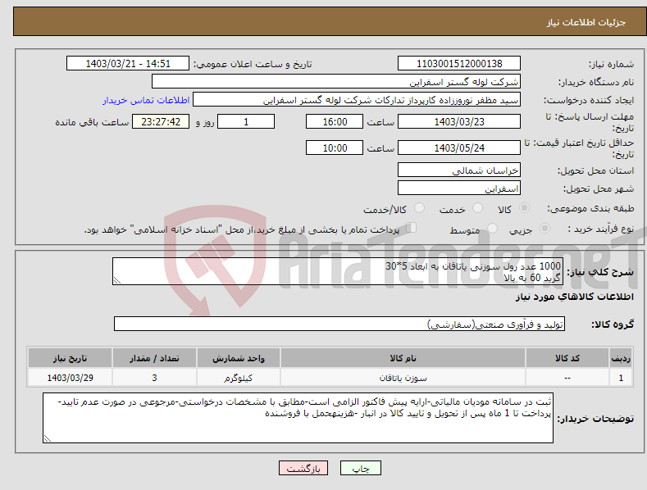Click the نام کالا column header
This screenshot has height=490, width=647.
coord(403,358)
